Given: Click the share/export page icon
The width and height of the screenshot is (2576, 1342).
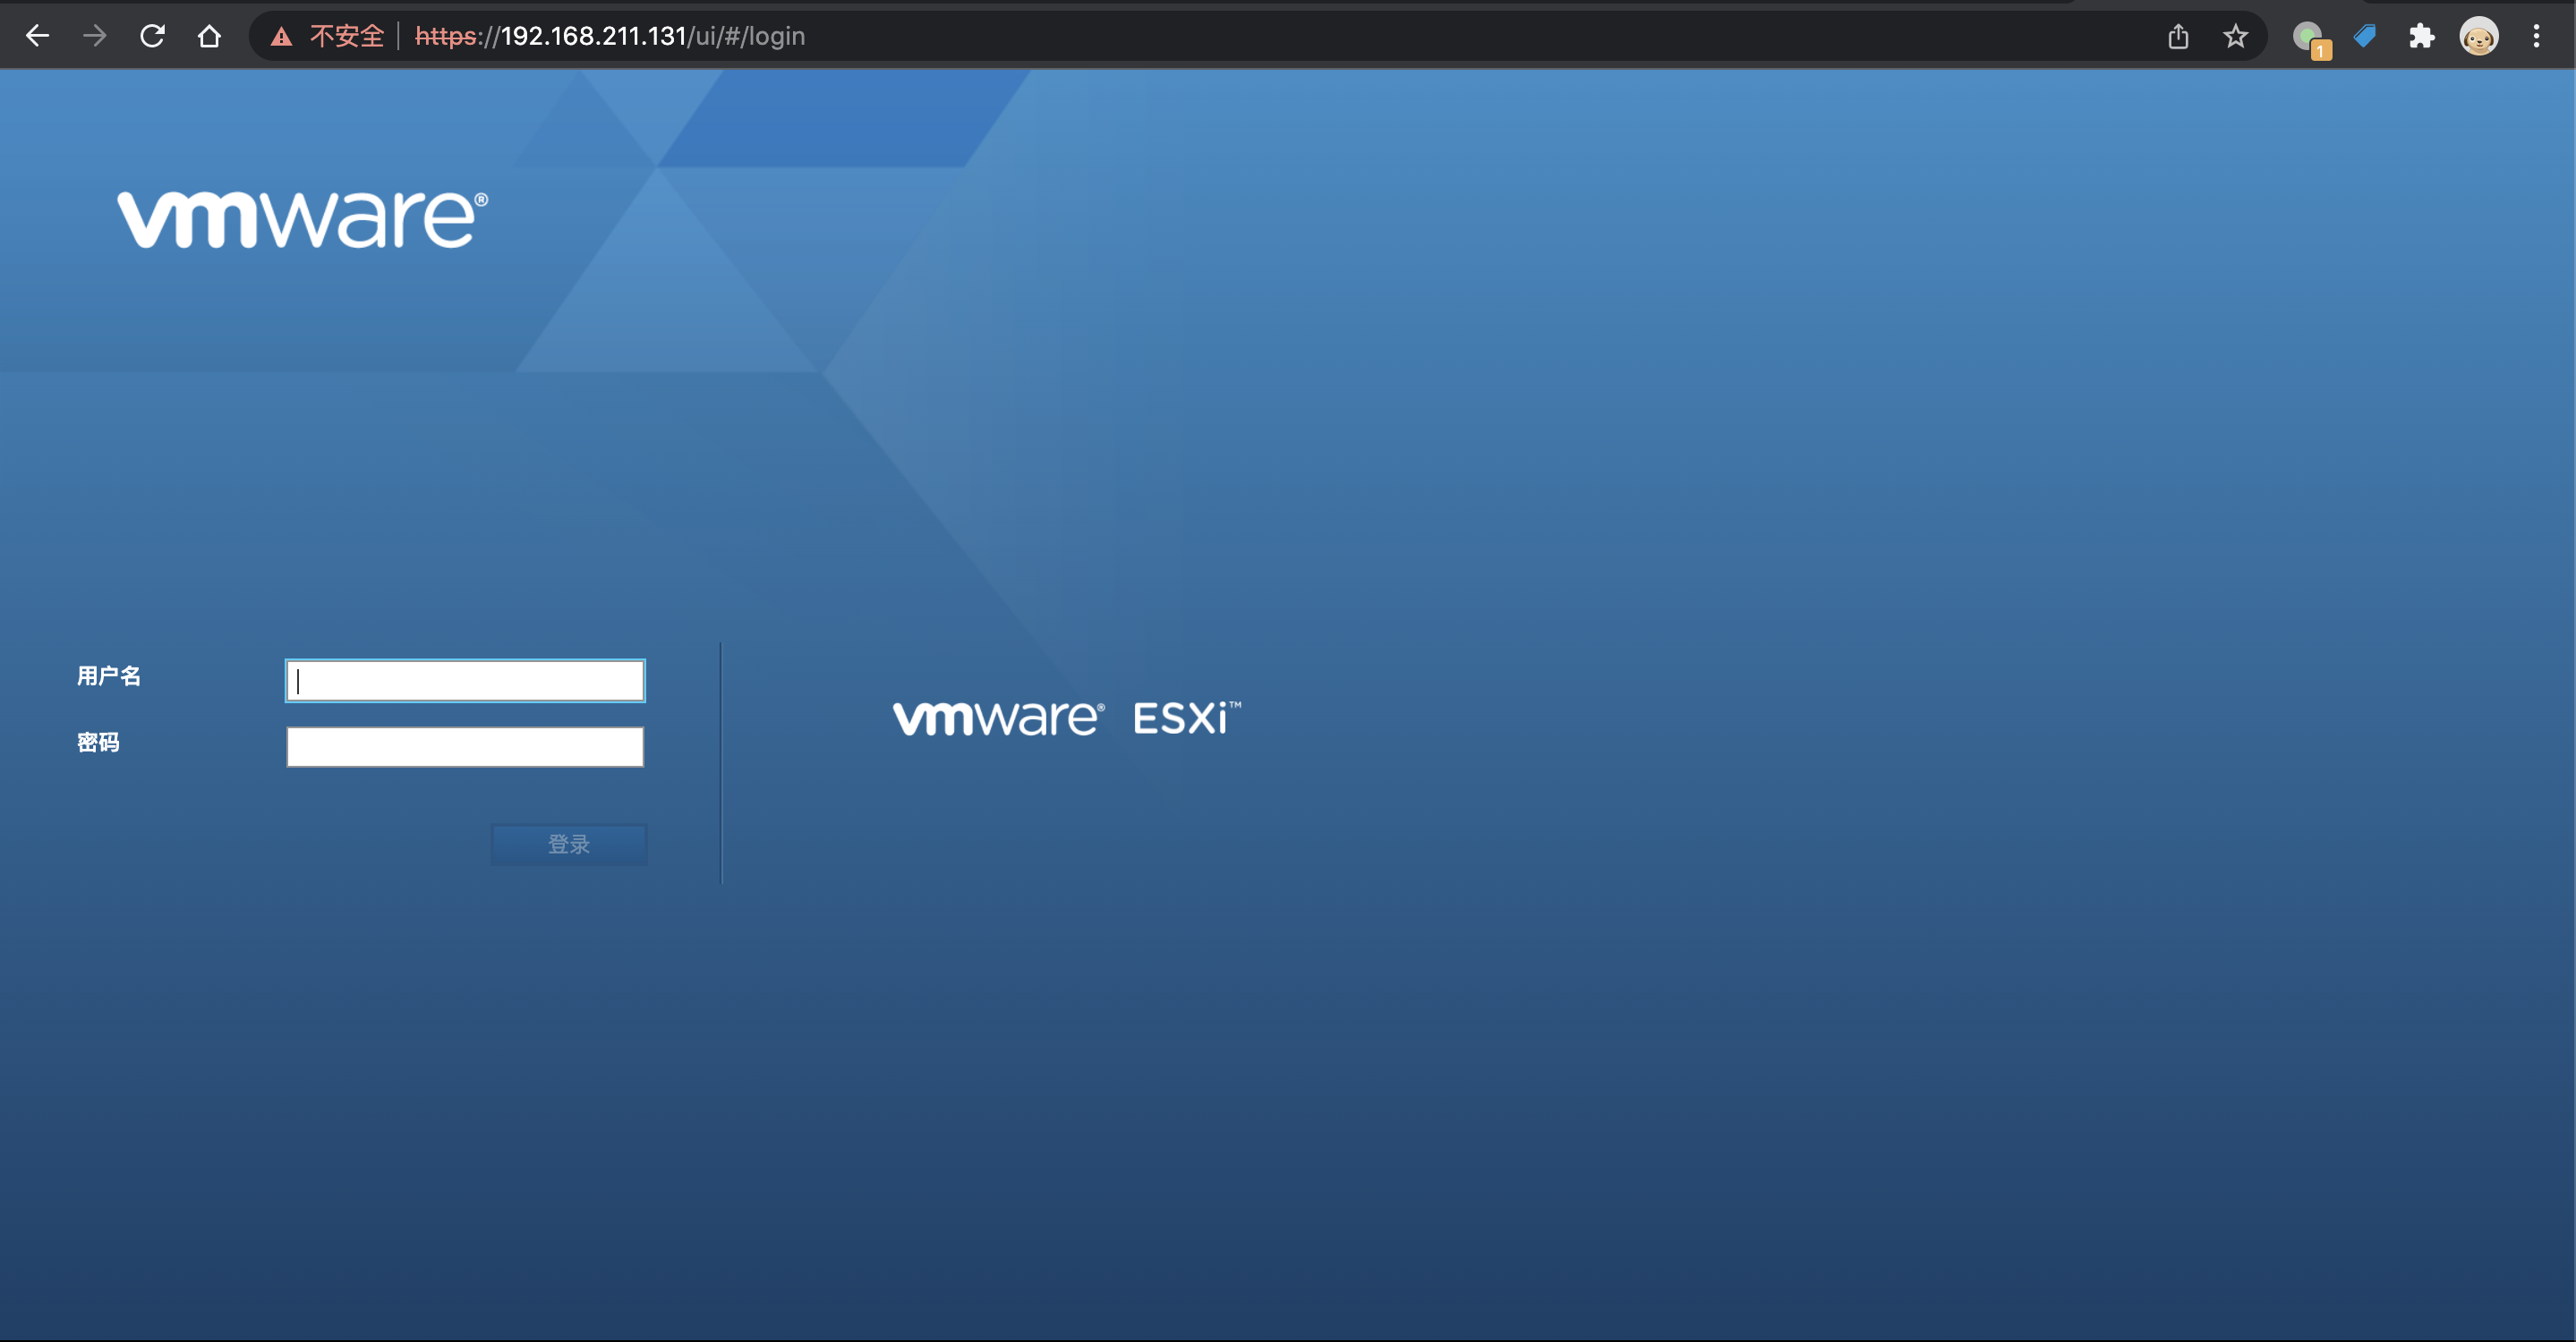Looking at the screenshot, I should click(2178, 36).
